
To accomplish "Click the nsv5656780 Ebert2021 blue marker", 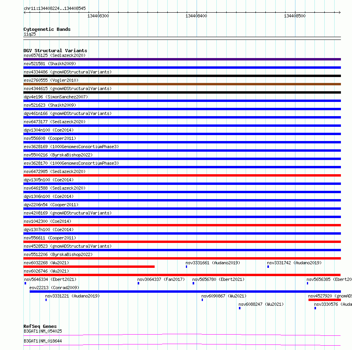I will 193,283.
